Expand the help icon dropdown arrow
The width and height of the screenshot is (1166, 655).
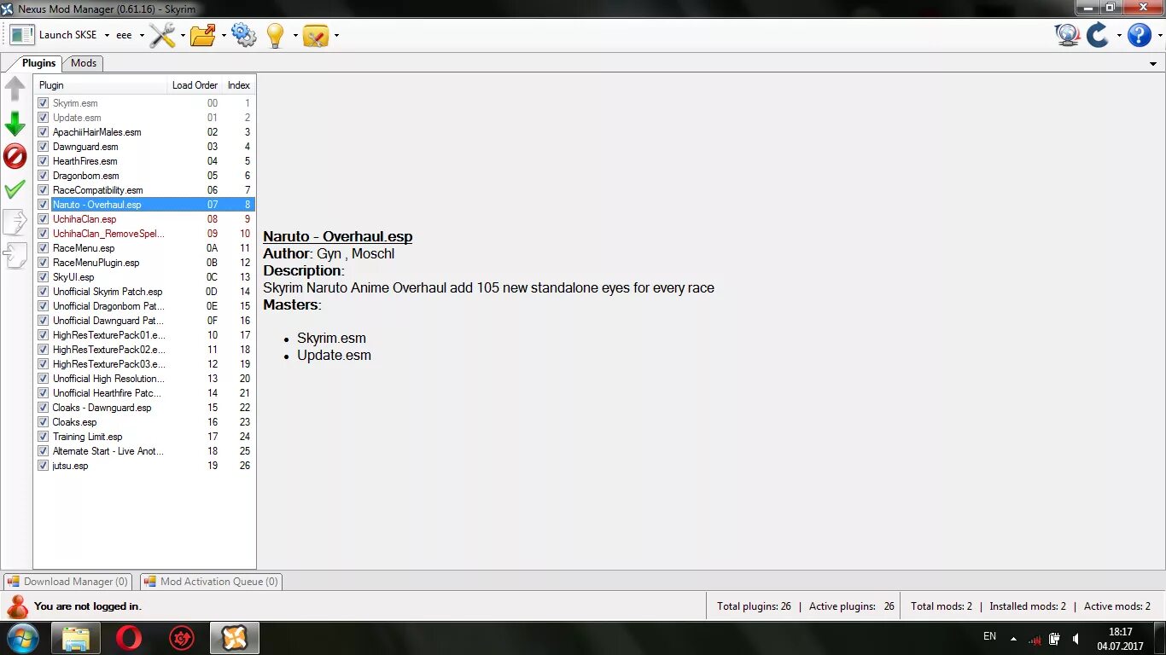(x=1158, y=36)
